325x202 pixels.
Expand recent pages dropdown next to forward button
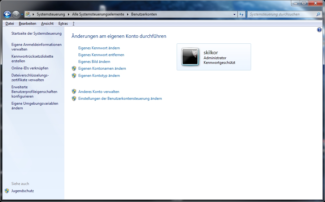tap(22, 15)
